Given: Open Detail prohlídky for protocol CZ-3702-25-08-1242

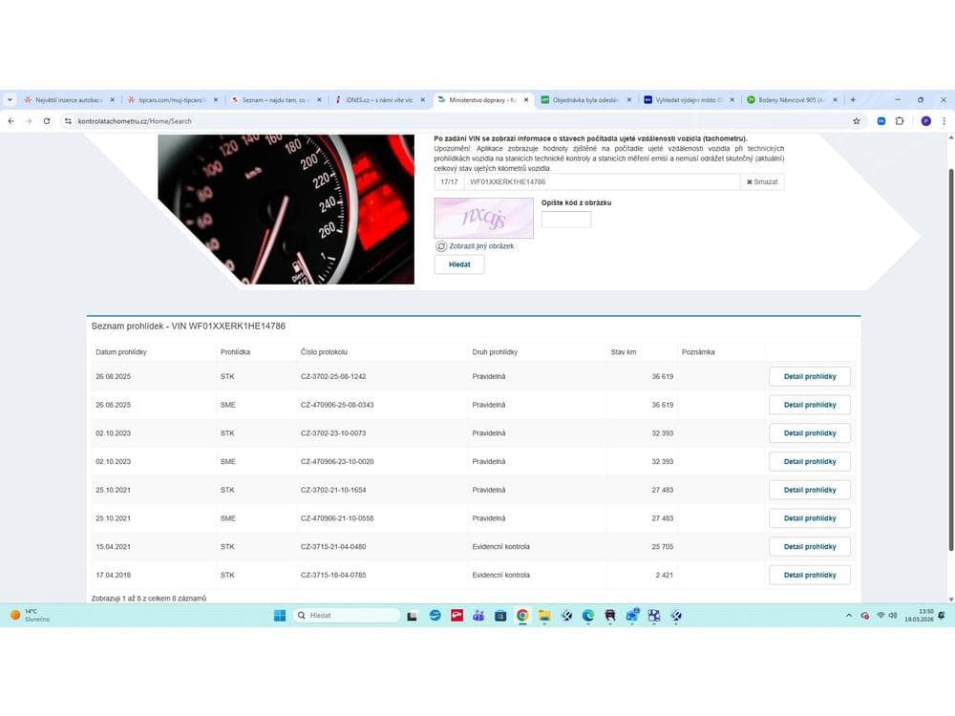Looking at the screenshot, I should (809, 376).
